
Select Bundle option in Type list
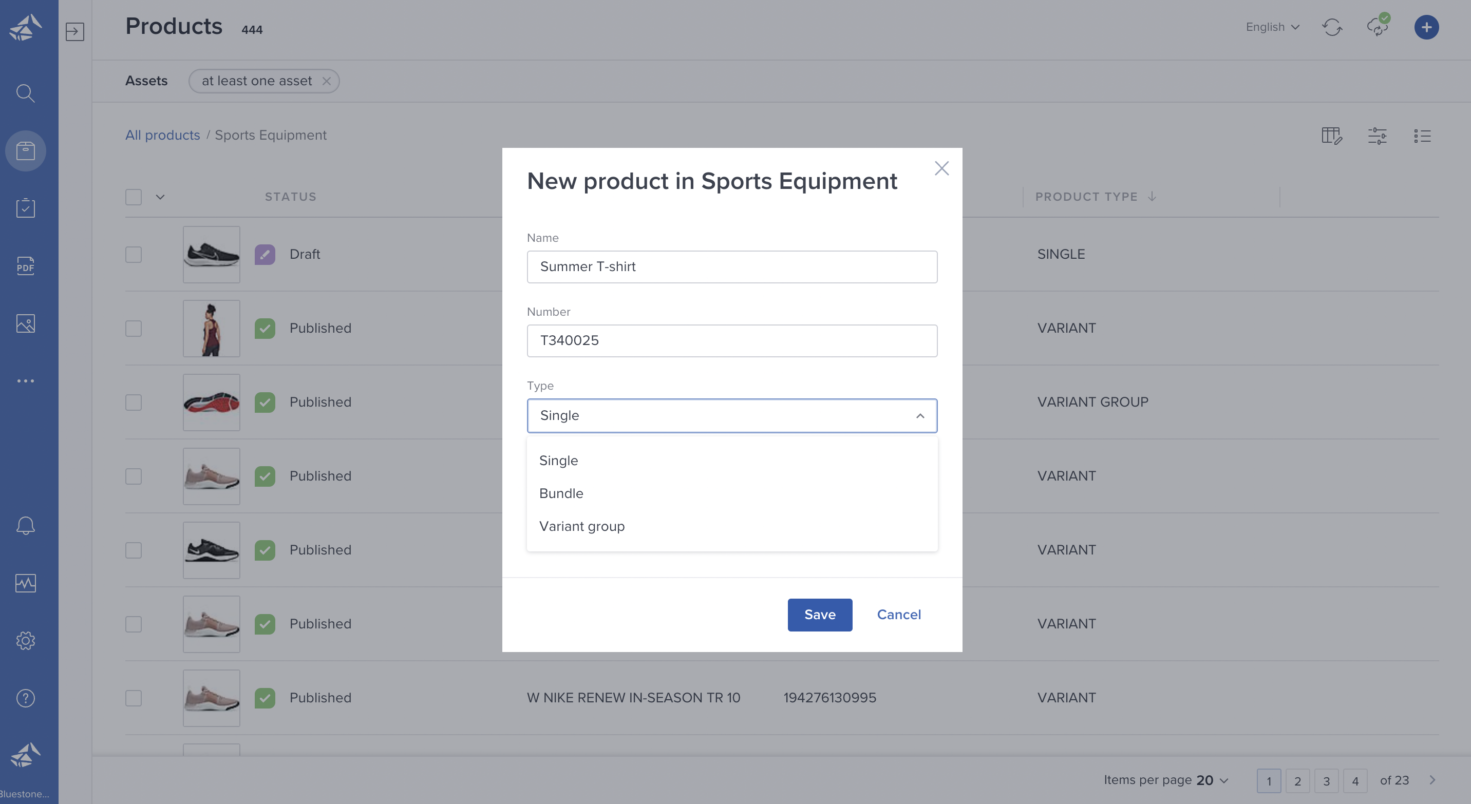[732, 493]
